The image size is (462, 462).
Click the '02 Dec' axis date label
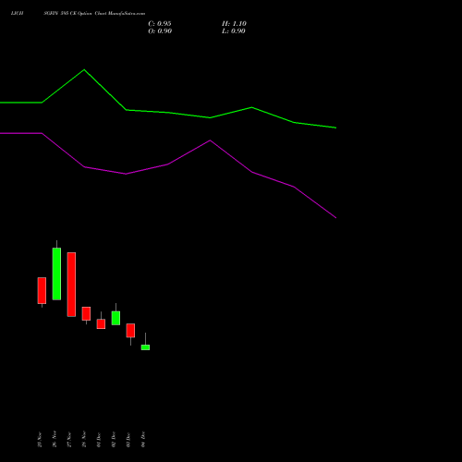point(114,440)
